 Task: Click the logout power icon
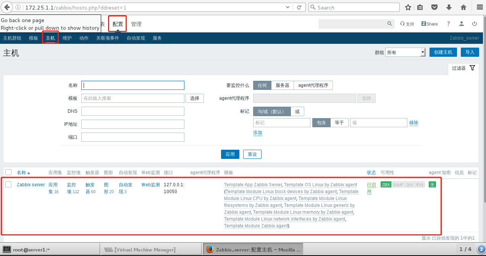coord(475,24)
